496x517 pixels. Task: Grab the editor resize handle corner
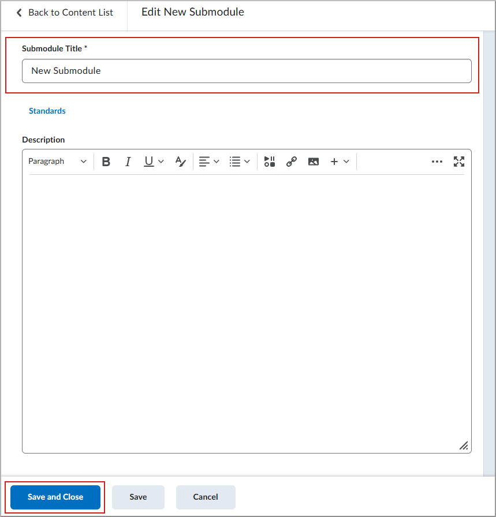pyautogui.click(x=464, y=446)
